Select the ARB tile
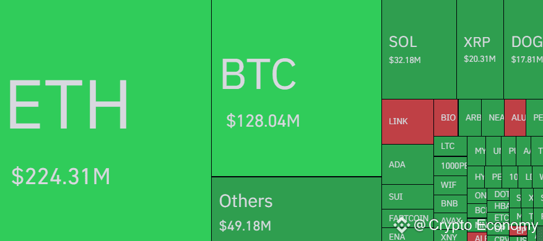 point(470,117)
